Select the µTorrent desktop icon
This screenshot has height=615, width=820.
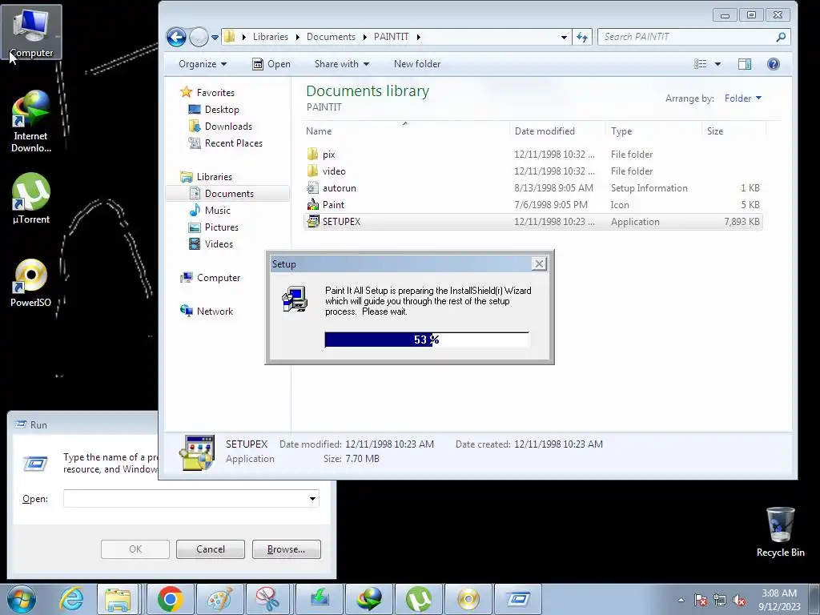coord(31,199)
